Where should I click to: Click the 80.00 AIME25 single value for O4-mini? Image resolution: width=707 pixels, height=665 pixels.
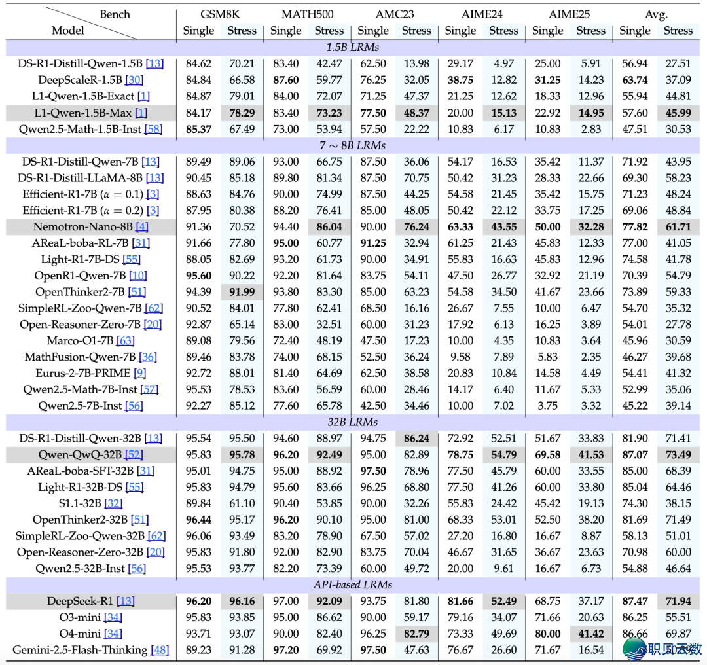tap(547, 634)
